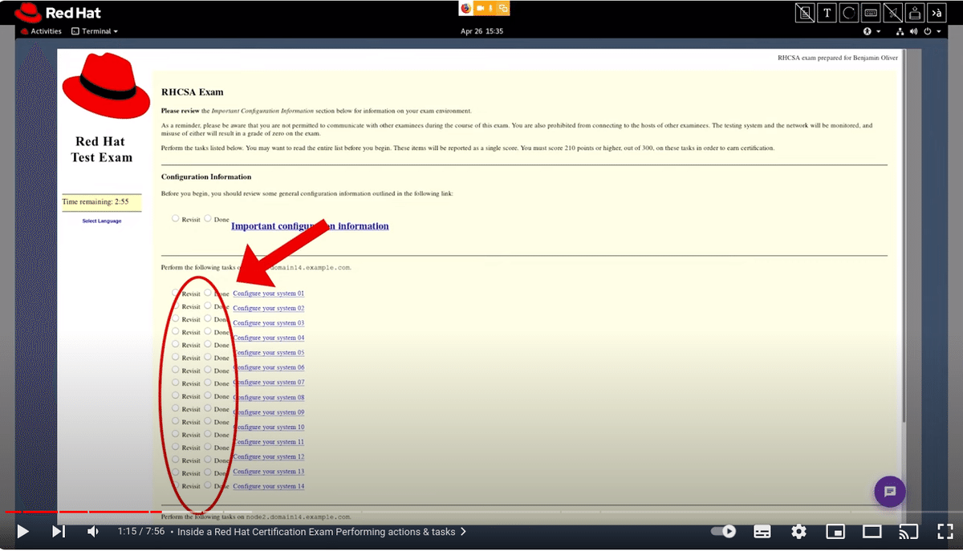Image resolution: width=963 pixels, height=551 pixels.
Task: Mark Configure your system 07 as Done
Action: [x=208, y=383]
